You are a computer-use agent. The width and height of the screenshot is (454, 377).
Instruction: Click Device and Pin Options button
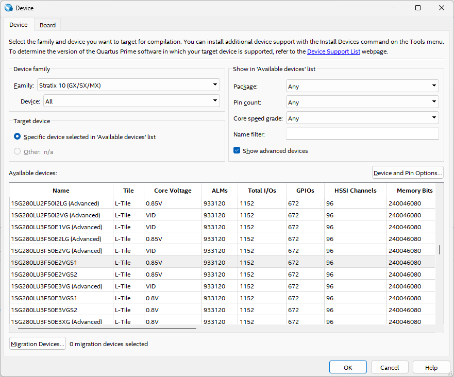408,173
